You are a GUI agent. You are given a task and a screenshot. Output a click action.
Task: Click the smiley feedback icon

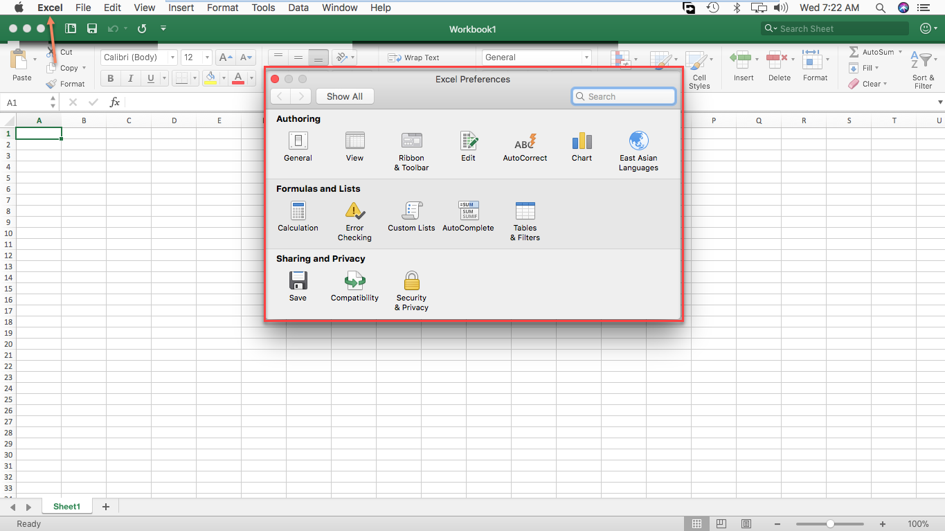[926, 28]
